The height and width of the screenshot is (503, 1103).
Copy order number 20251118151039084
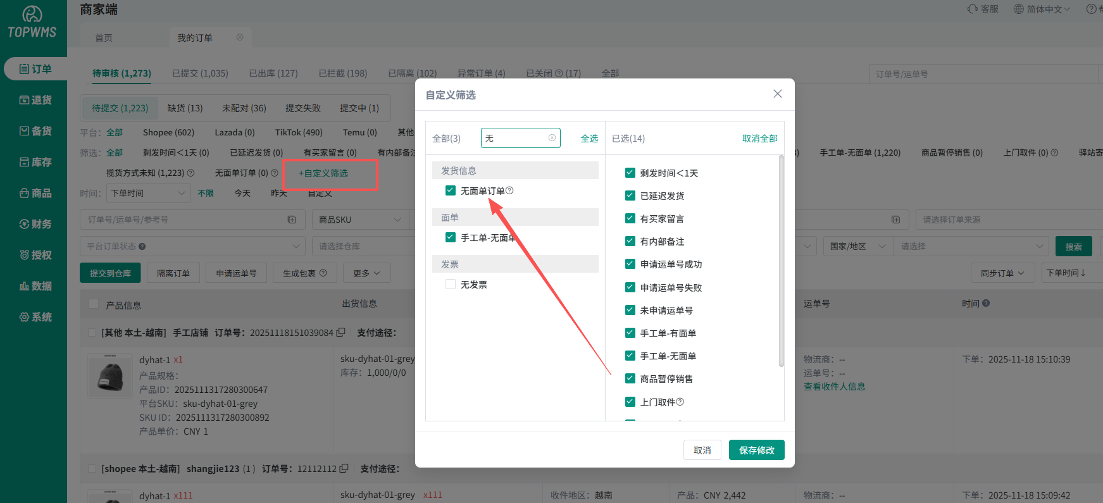pyautogui.click(x=341, y=332)
